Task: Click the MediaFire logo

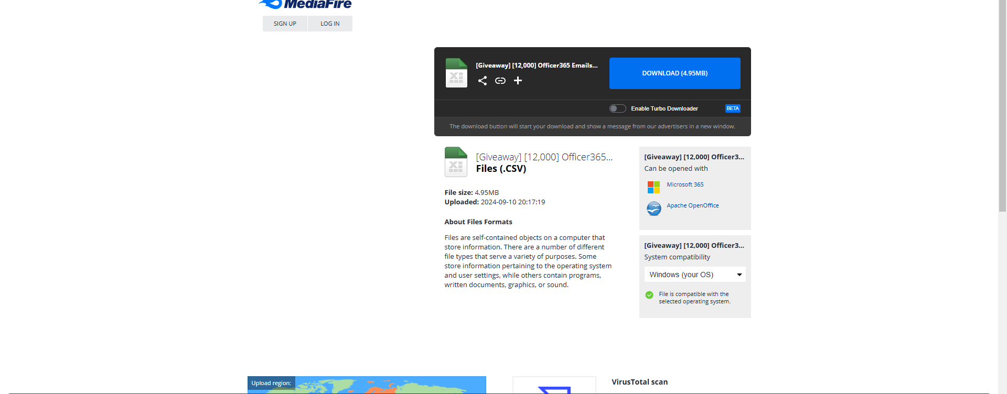Action: (305, 4)
